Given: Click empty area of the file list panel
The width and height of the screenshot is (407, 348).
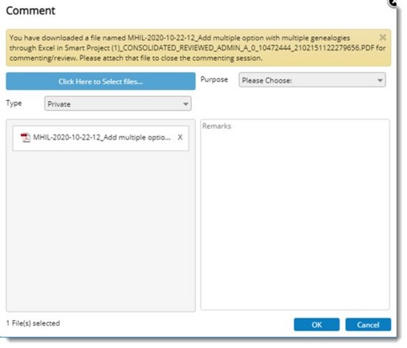Looking at the screenshot, I should 100,230.
